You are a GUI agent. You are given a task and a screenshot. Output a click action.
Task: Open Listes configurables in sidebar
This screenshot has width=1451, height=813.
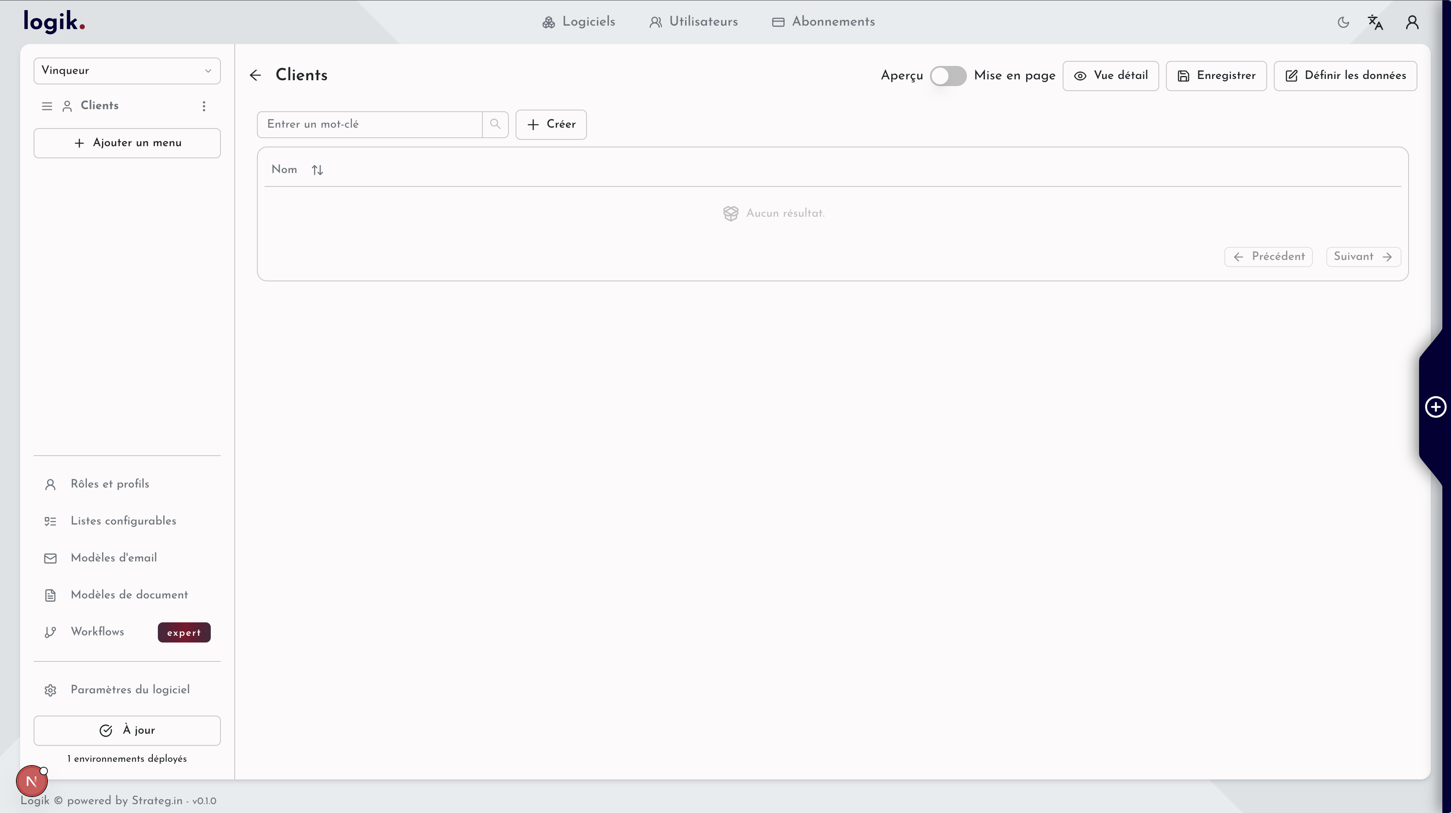(x=123, y=521)
